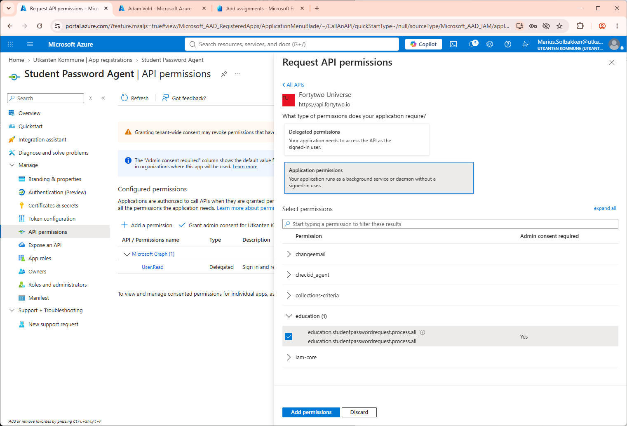This screenshot has height=426, width=627.
Task: Switch to the Add assignments browser tab
Action: click(260, 8)
